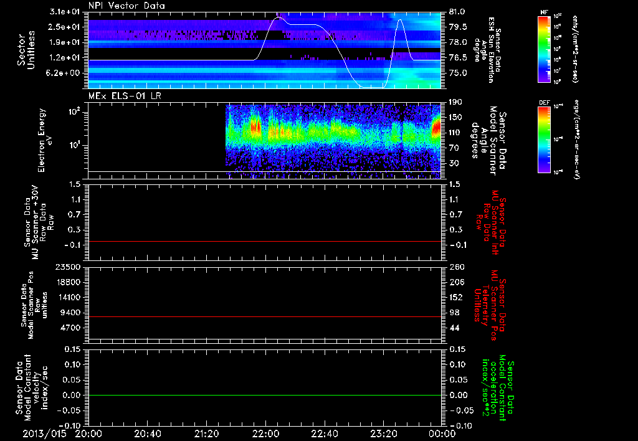
Task: Click the 76.5 elevation angle tick label
Action: pos(458,58)
